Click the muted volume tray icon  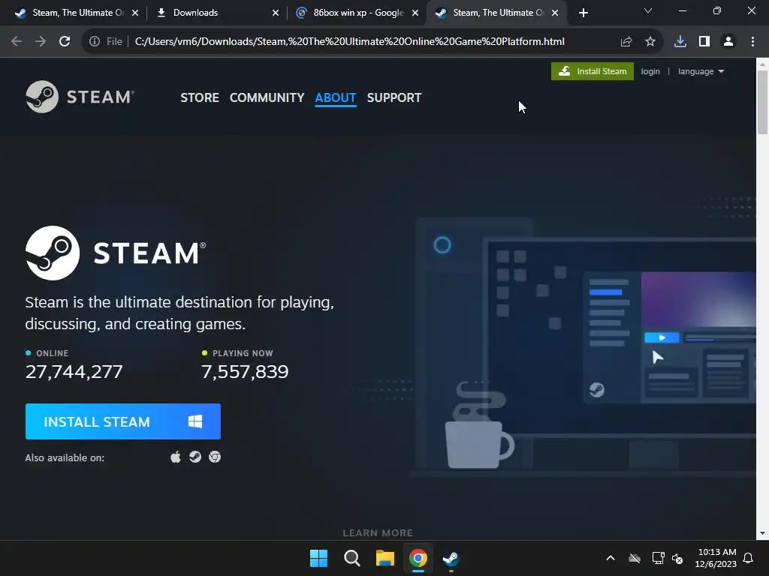coord(678,558)
